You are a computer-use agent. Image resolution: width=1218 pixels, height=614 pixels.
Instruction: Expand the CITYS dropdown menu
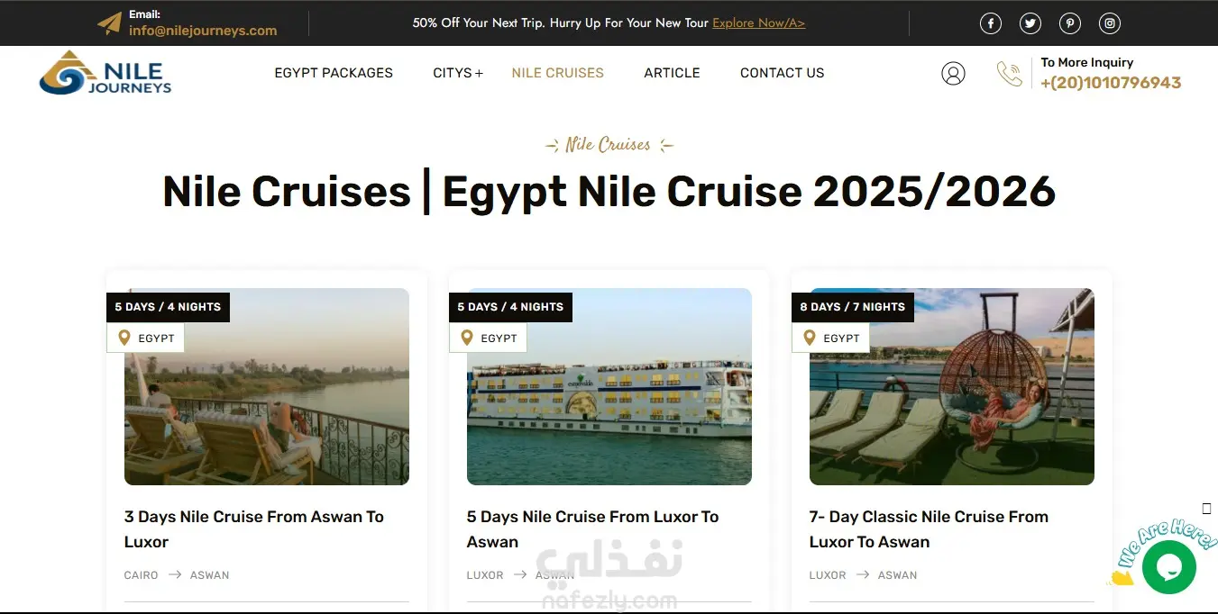tap(458, 73)
